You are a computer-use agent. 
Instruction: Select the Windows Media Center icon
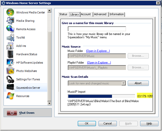[10, 12]
